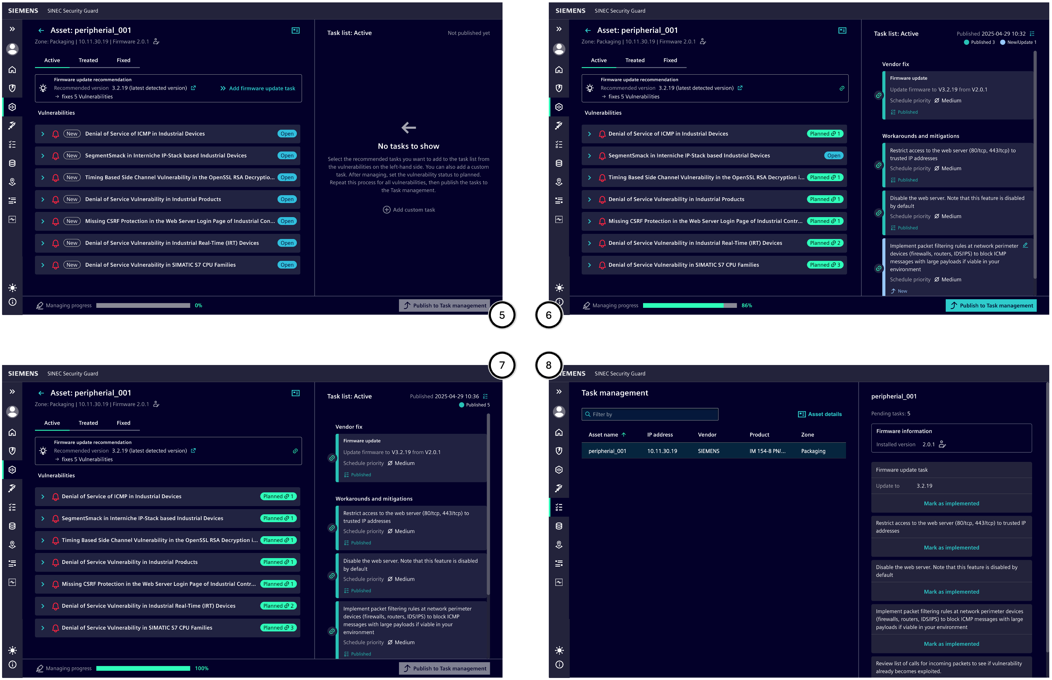
Task: Click monitoring chart icon in 100% screen sidebar
Action: [x=12, y=582]
